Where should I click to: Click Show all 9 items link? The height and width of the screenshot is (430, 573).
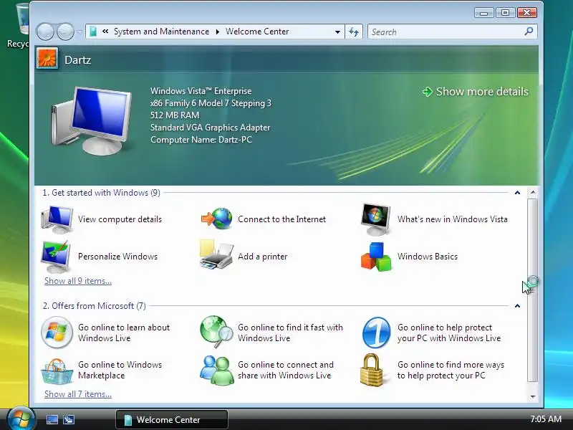pyautogui.click(x=78, y=281)
